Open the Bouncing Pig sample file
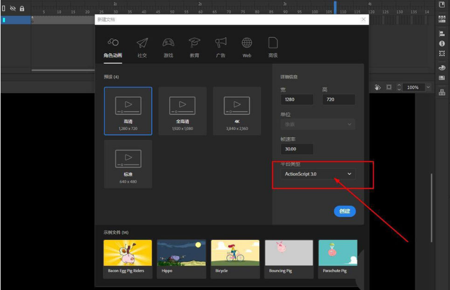 (289, 259)
